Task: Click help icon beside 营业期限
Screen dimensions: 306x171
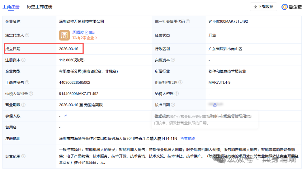Action: (24, 105)
